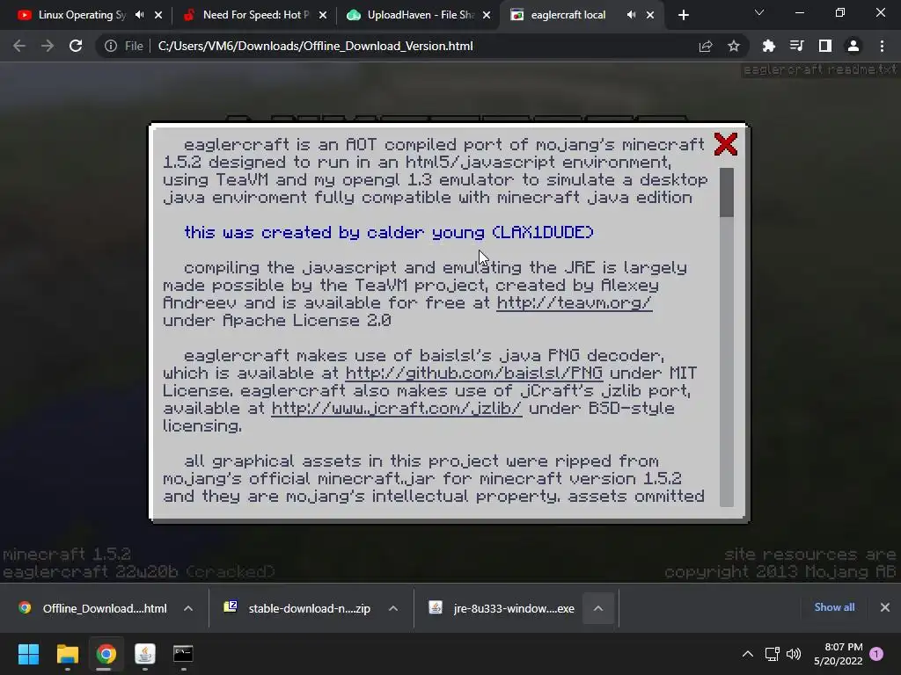Screen dimensions: 901x675
Task: Expand options for stable-download zip
Action: [393, 608]
